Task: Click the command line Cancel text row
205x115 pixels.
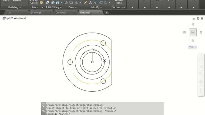Action: click(58, 114)
